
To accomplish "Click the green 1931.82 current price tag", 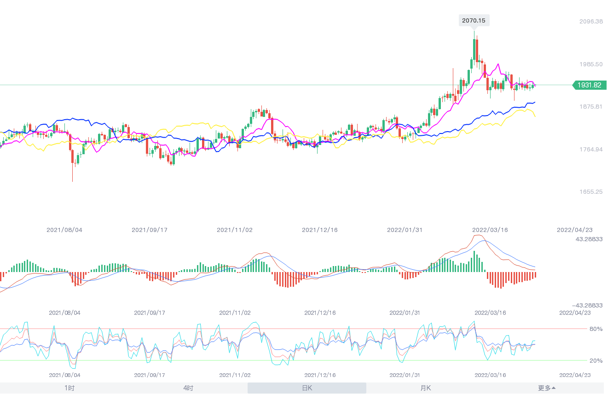I will 590,85.
